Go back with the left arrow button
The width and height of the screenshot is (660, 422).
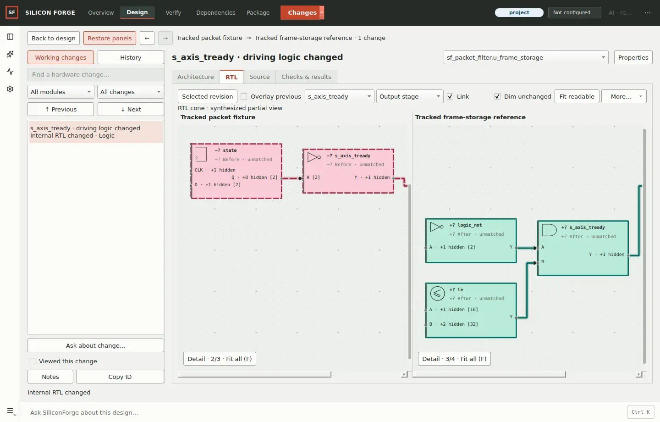point(147,38)
